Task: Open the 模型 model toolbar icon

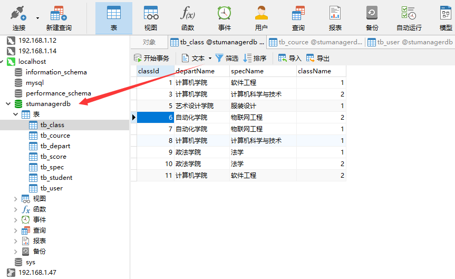Action: [x=446, y=18]
